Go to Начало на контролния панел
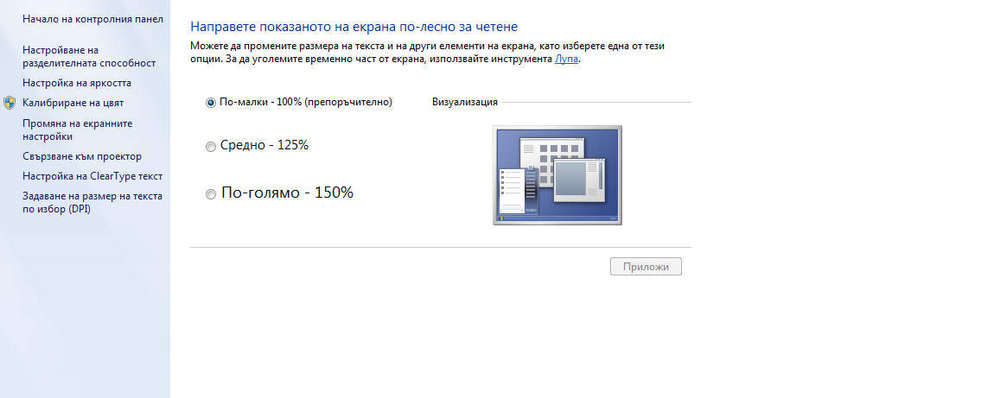Viewport: 987px width, 398px height. click(92, 18)
